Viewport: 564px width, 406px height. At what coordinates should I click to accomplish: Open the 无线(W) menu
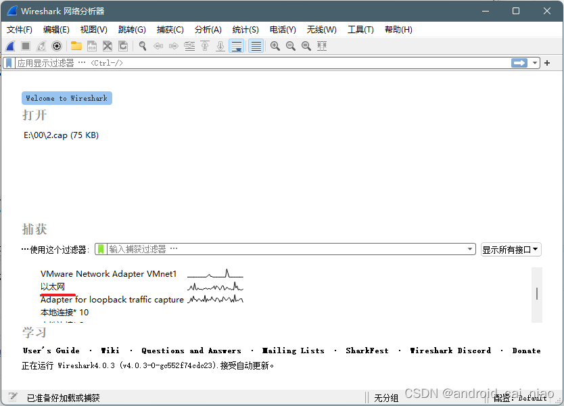click(322, 30)
